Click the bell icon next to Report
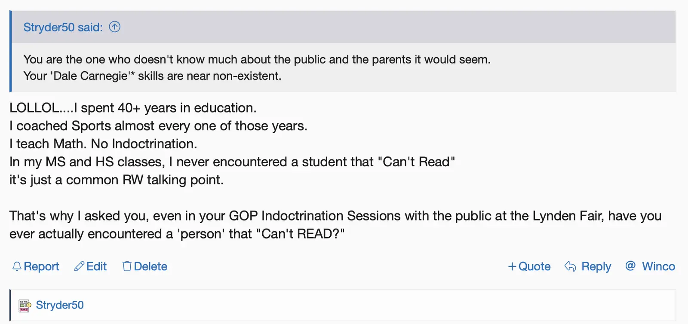Viewport: 688px width, 324px height. 17,266
